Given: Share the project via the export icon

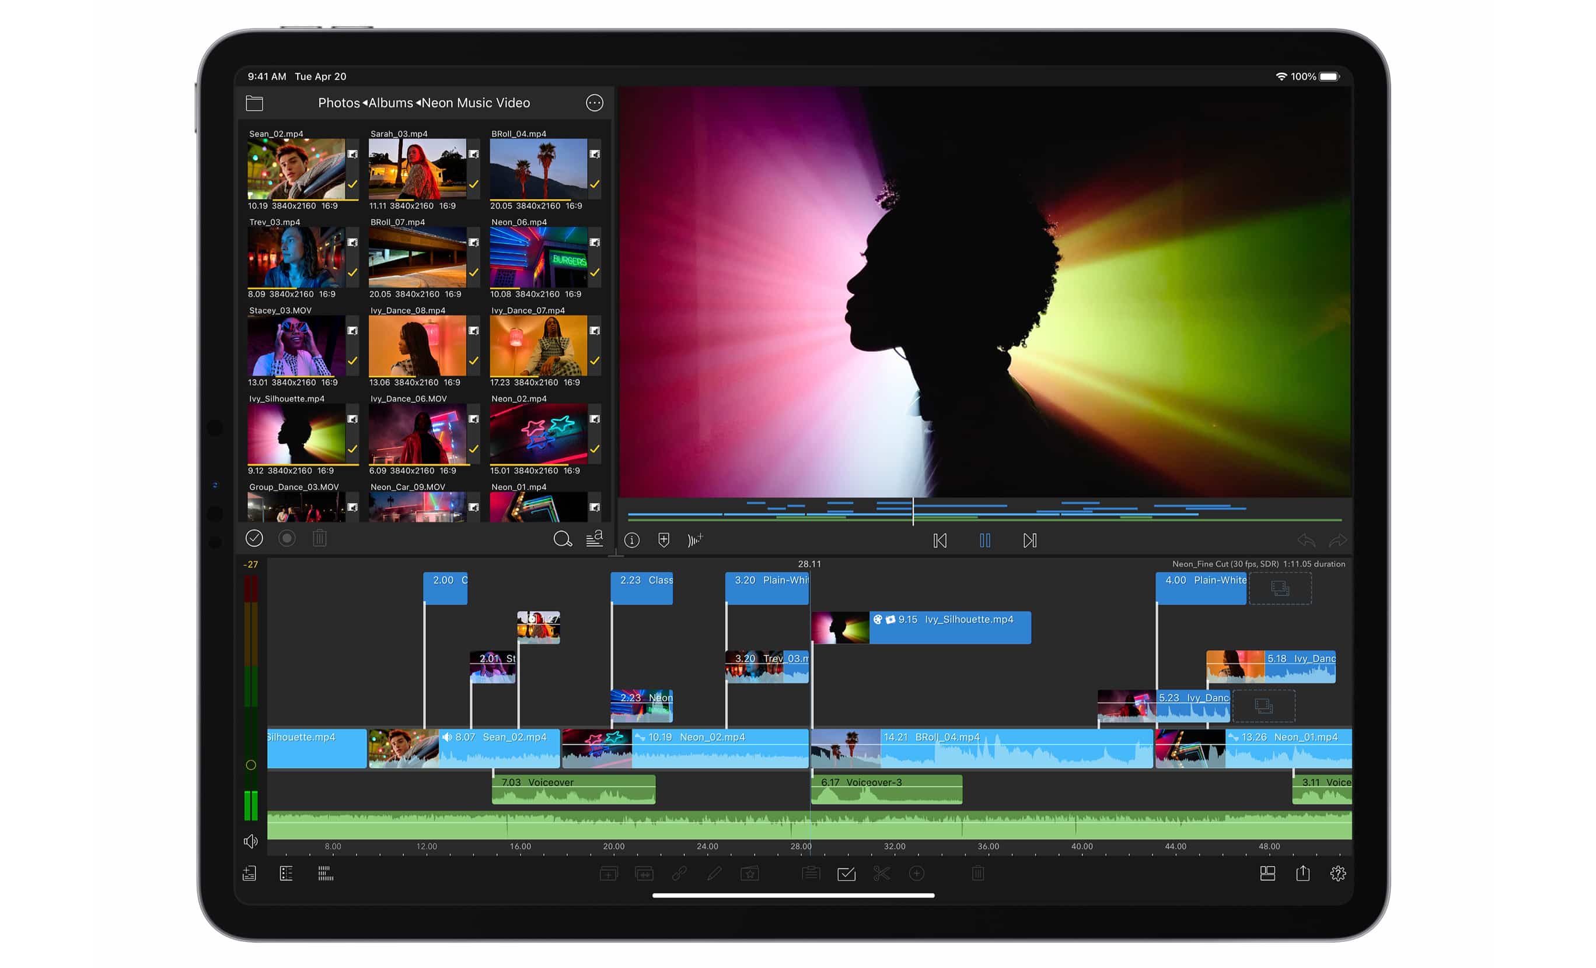Looking at the screenshot, I should [x=1302, y=874].
